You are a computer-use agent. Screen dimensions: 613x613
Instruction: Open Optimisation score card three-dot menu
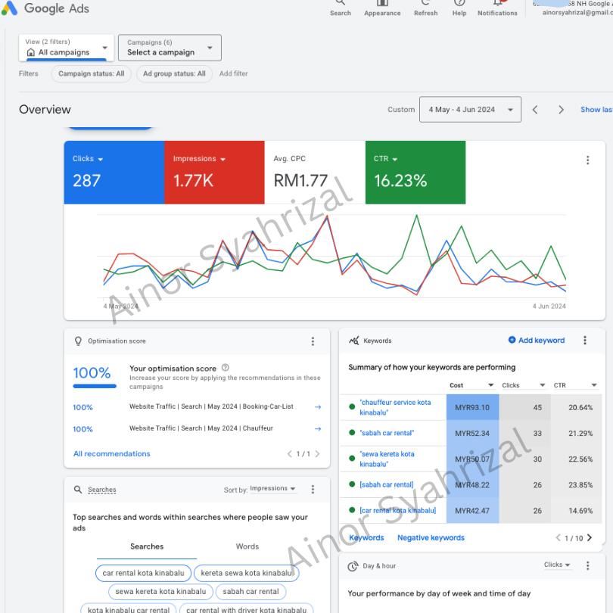click(313, 341)
